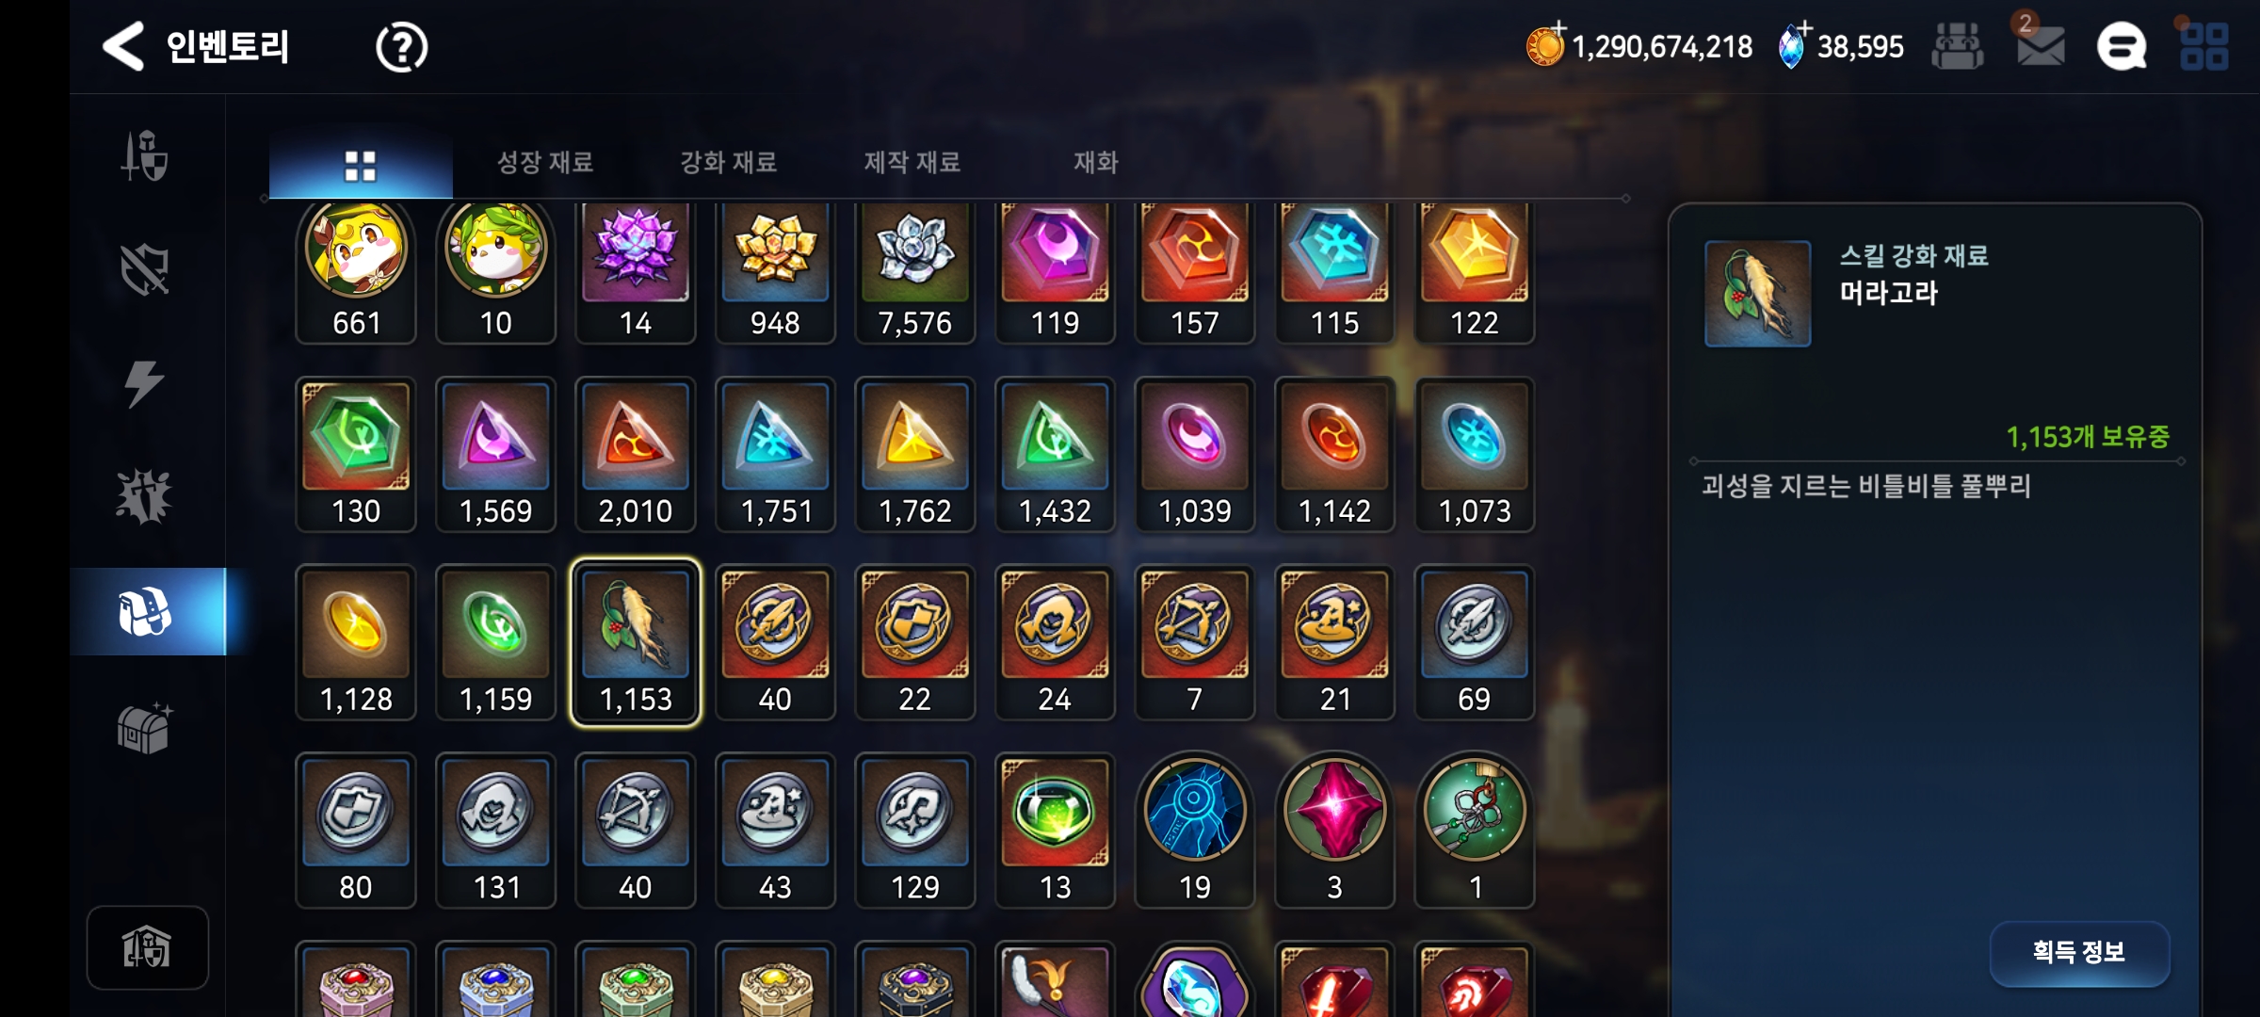Select the red triangle gem with 2,010
2260x1017 pixels.
click(x=636, y=455)
